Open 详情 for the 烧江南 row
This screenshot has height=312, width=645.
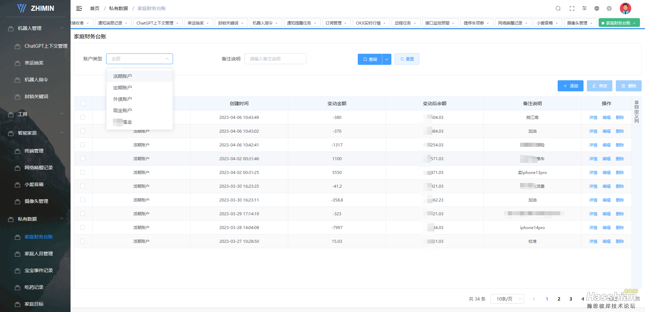(x=593, y=118)
